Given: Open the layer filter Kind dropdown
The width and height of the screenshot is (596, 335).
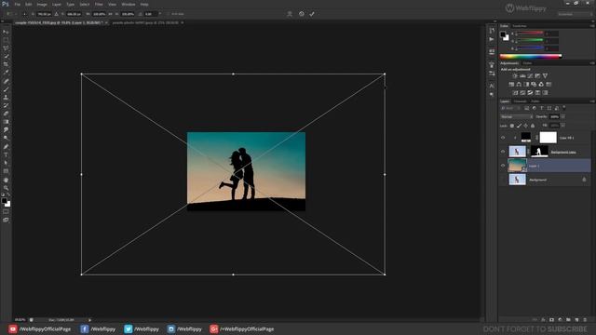Looking at the screenshot, I should [509, 108].
